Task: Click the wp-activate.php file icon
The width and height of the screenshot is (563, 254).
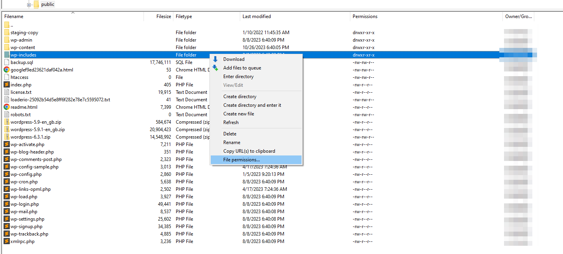Action: coord(7,144)
